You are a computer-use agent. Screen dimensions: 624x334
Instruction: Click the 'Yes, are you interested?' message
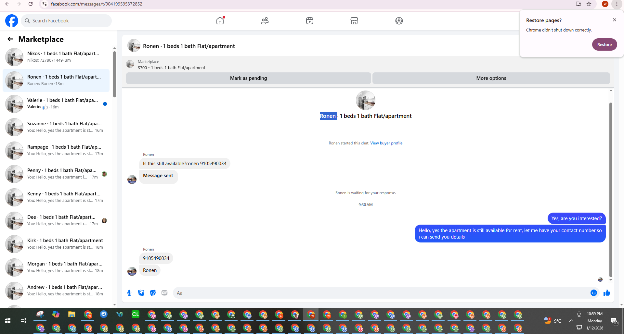[577, 218]
